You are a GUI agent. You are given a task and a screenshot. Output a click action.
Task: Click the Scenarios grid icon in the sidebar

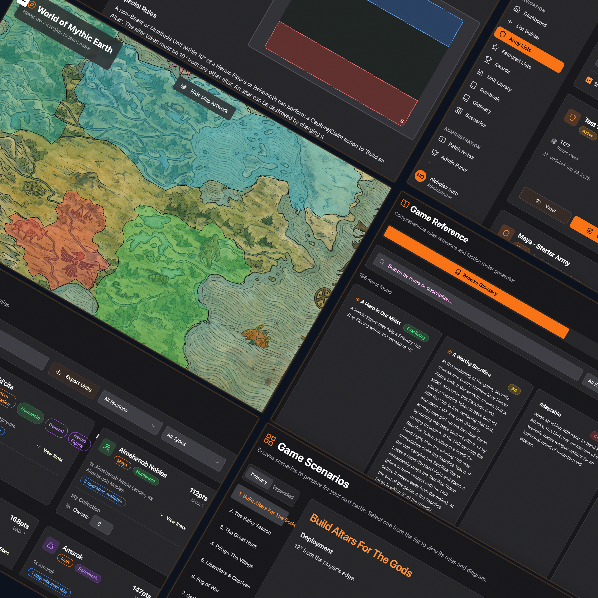point(459,110)
